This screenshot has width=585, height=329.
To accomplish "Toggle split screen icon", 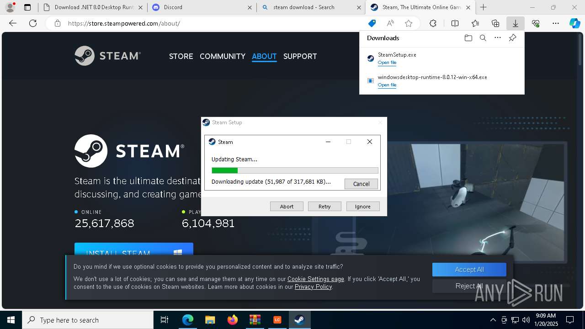I will 455,23.
